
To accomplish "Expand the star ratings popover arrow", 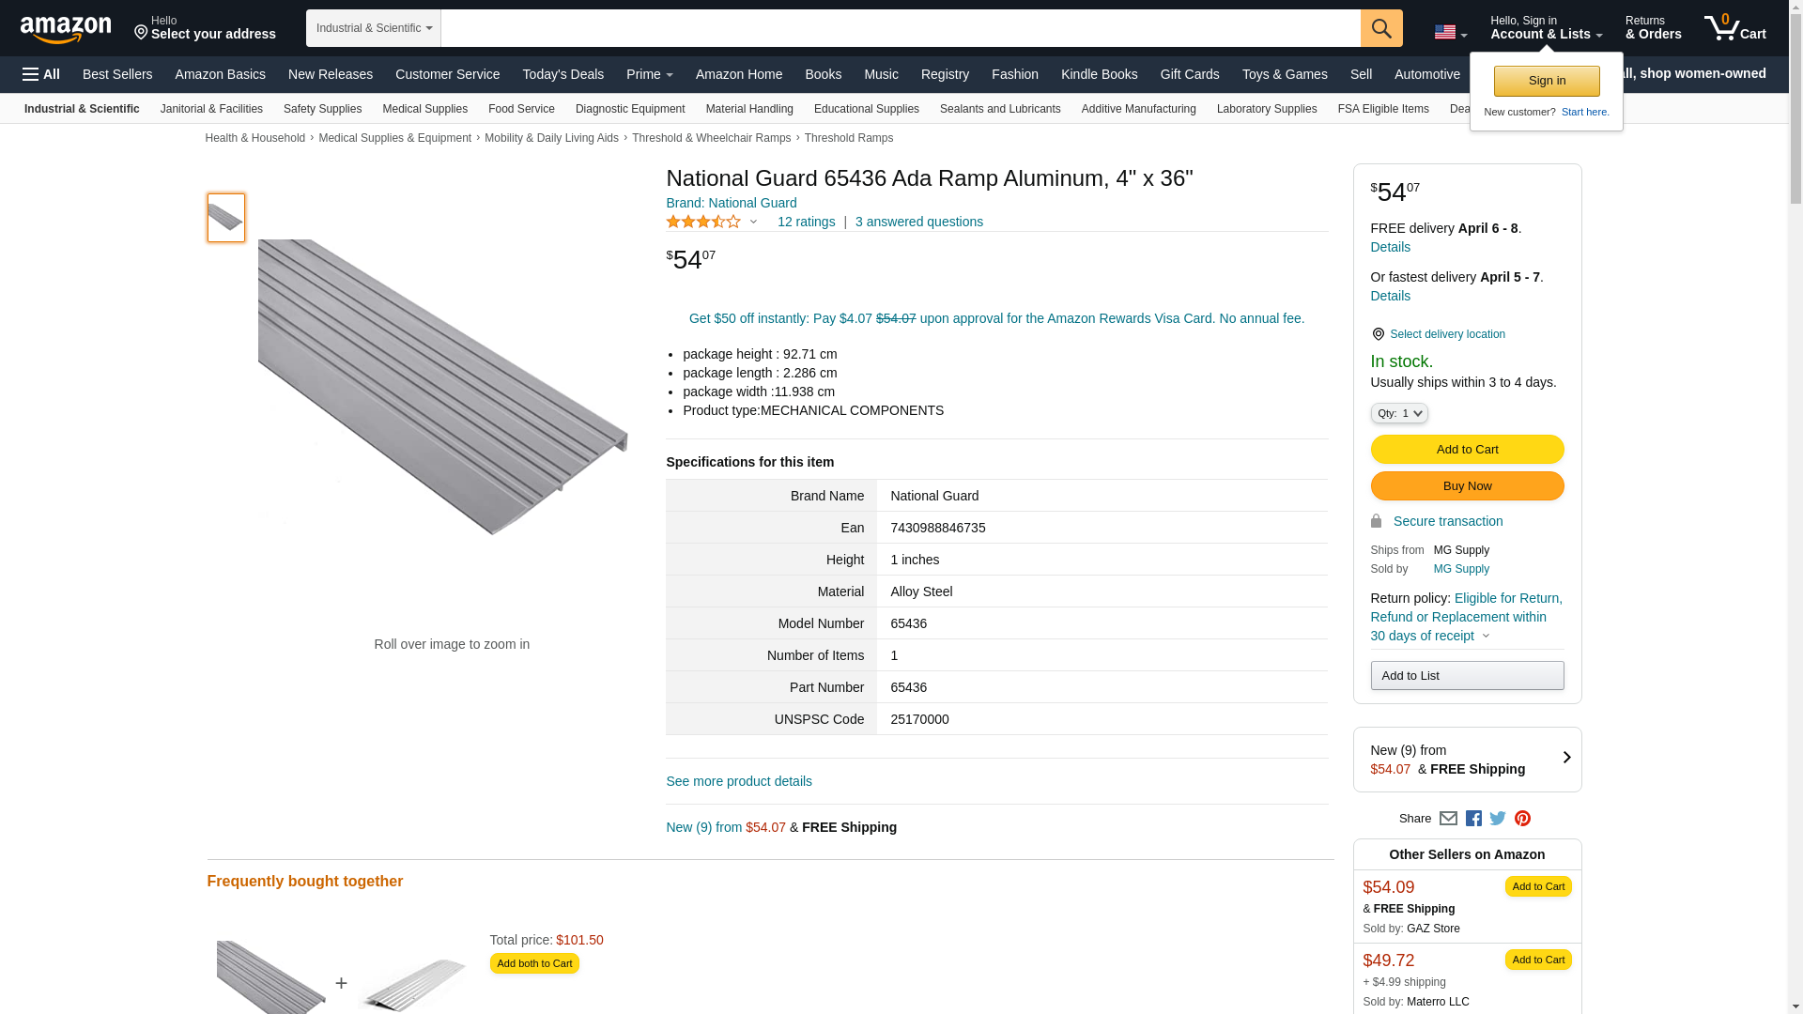I will coord(753,223).
